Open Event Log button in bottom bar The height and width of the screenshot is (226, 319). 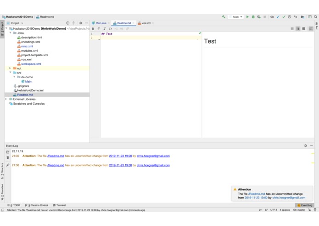(305, 205)
